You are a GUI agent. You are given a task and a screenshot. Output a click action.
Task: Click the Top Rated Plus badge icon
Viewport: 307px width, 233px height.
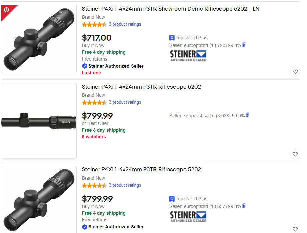[172, 38]
